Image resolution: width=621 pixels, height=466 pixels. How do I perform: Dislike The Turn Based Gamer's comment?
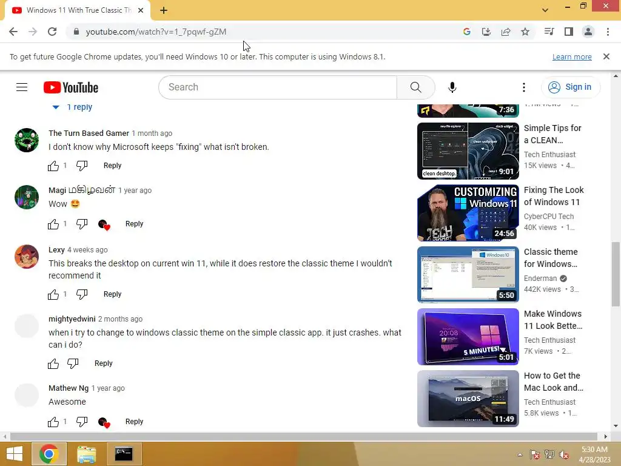pos(82,166)
